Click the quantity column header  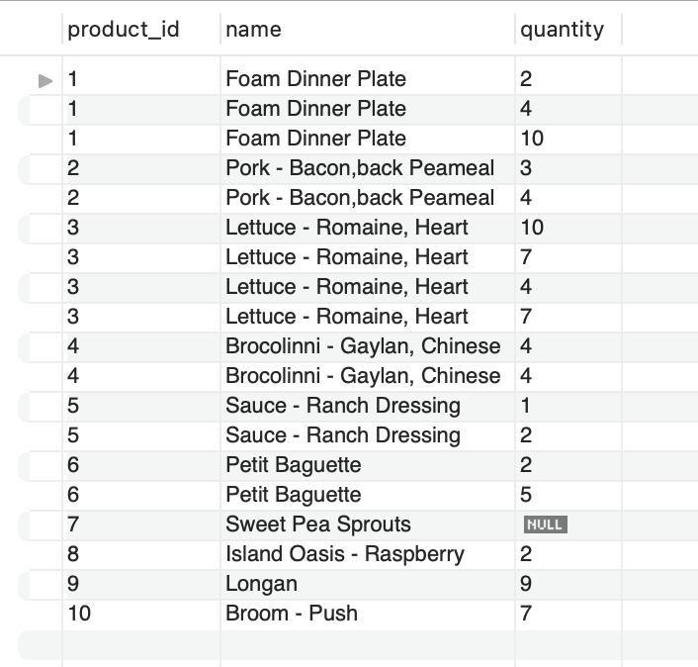tap(562, 30)
